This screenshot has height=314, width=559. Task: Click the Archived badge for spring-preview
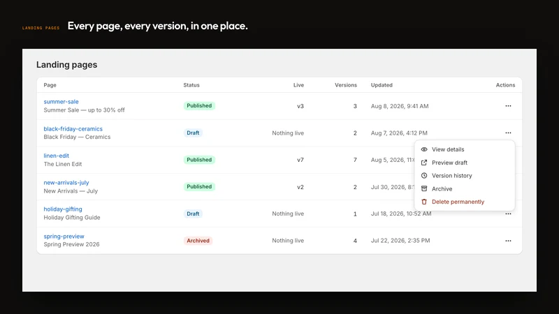198,241
